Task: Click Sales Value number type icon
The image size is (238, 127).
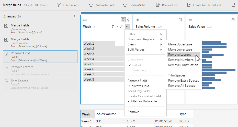Action: (x=190, y=20)
